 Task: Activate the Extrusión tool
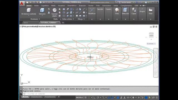point(42,11)
